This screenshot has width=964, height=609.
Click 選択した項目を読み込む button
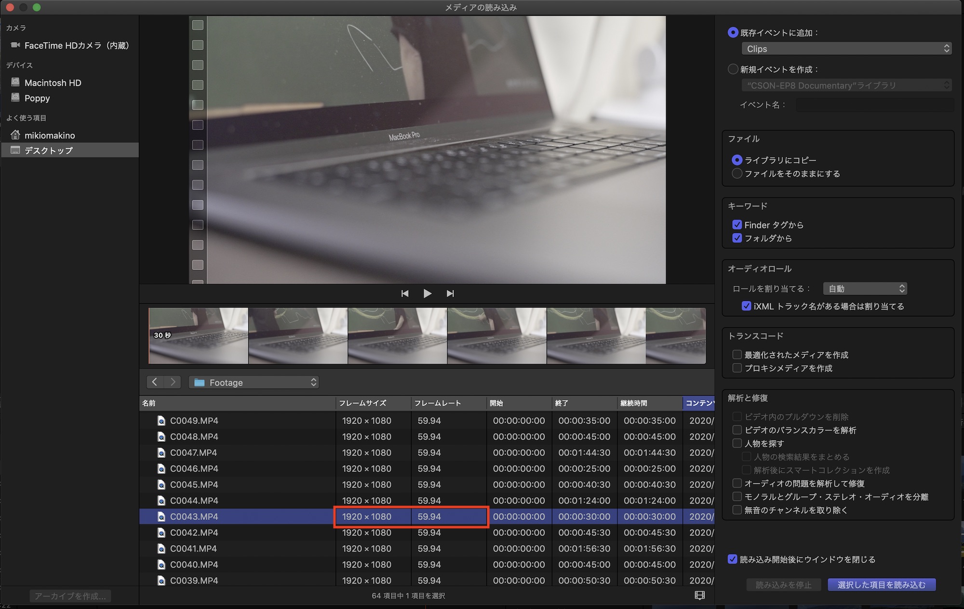tap(881, 584)
